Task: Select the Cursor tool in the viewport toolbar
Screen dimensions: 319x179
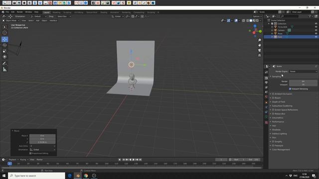Action: (4, 33)
